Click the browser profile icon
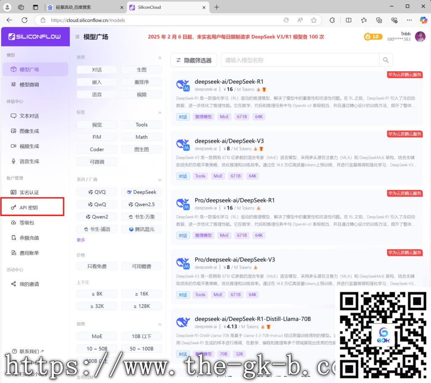The height and width of the screenshot is (383, 431). [x=8, y=7]
